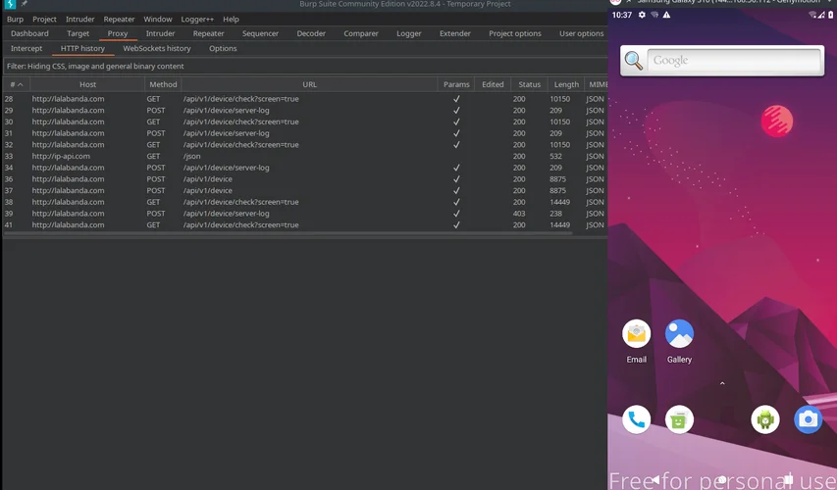Open the User options tab
This screenshot has height=490, width=837.
[x=581, y=33]
